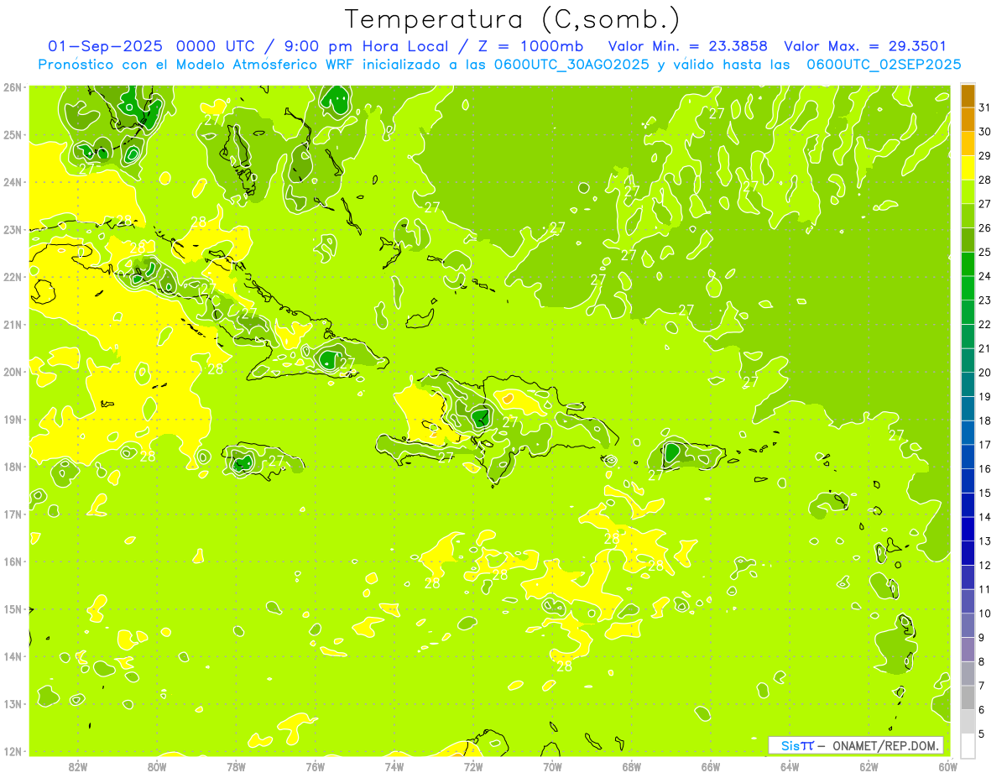
Task: Click the '12N' latitude axis label
Action: [12, 751]
